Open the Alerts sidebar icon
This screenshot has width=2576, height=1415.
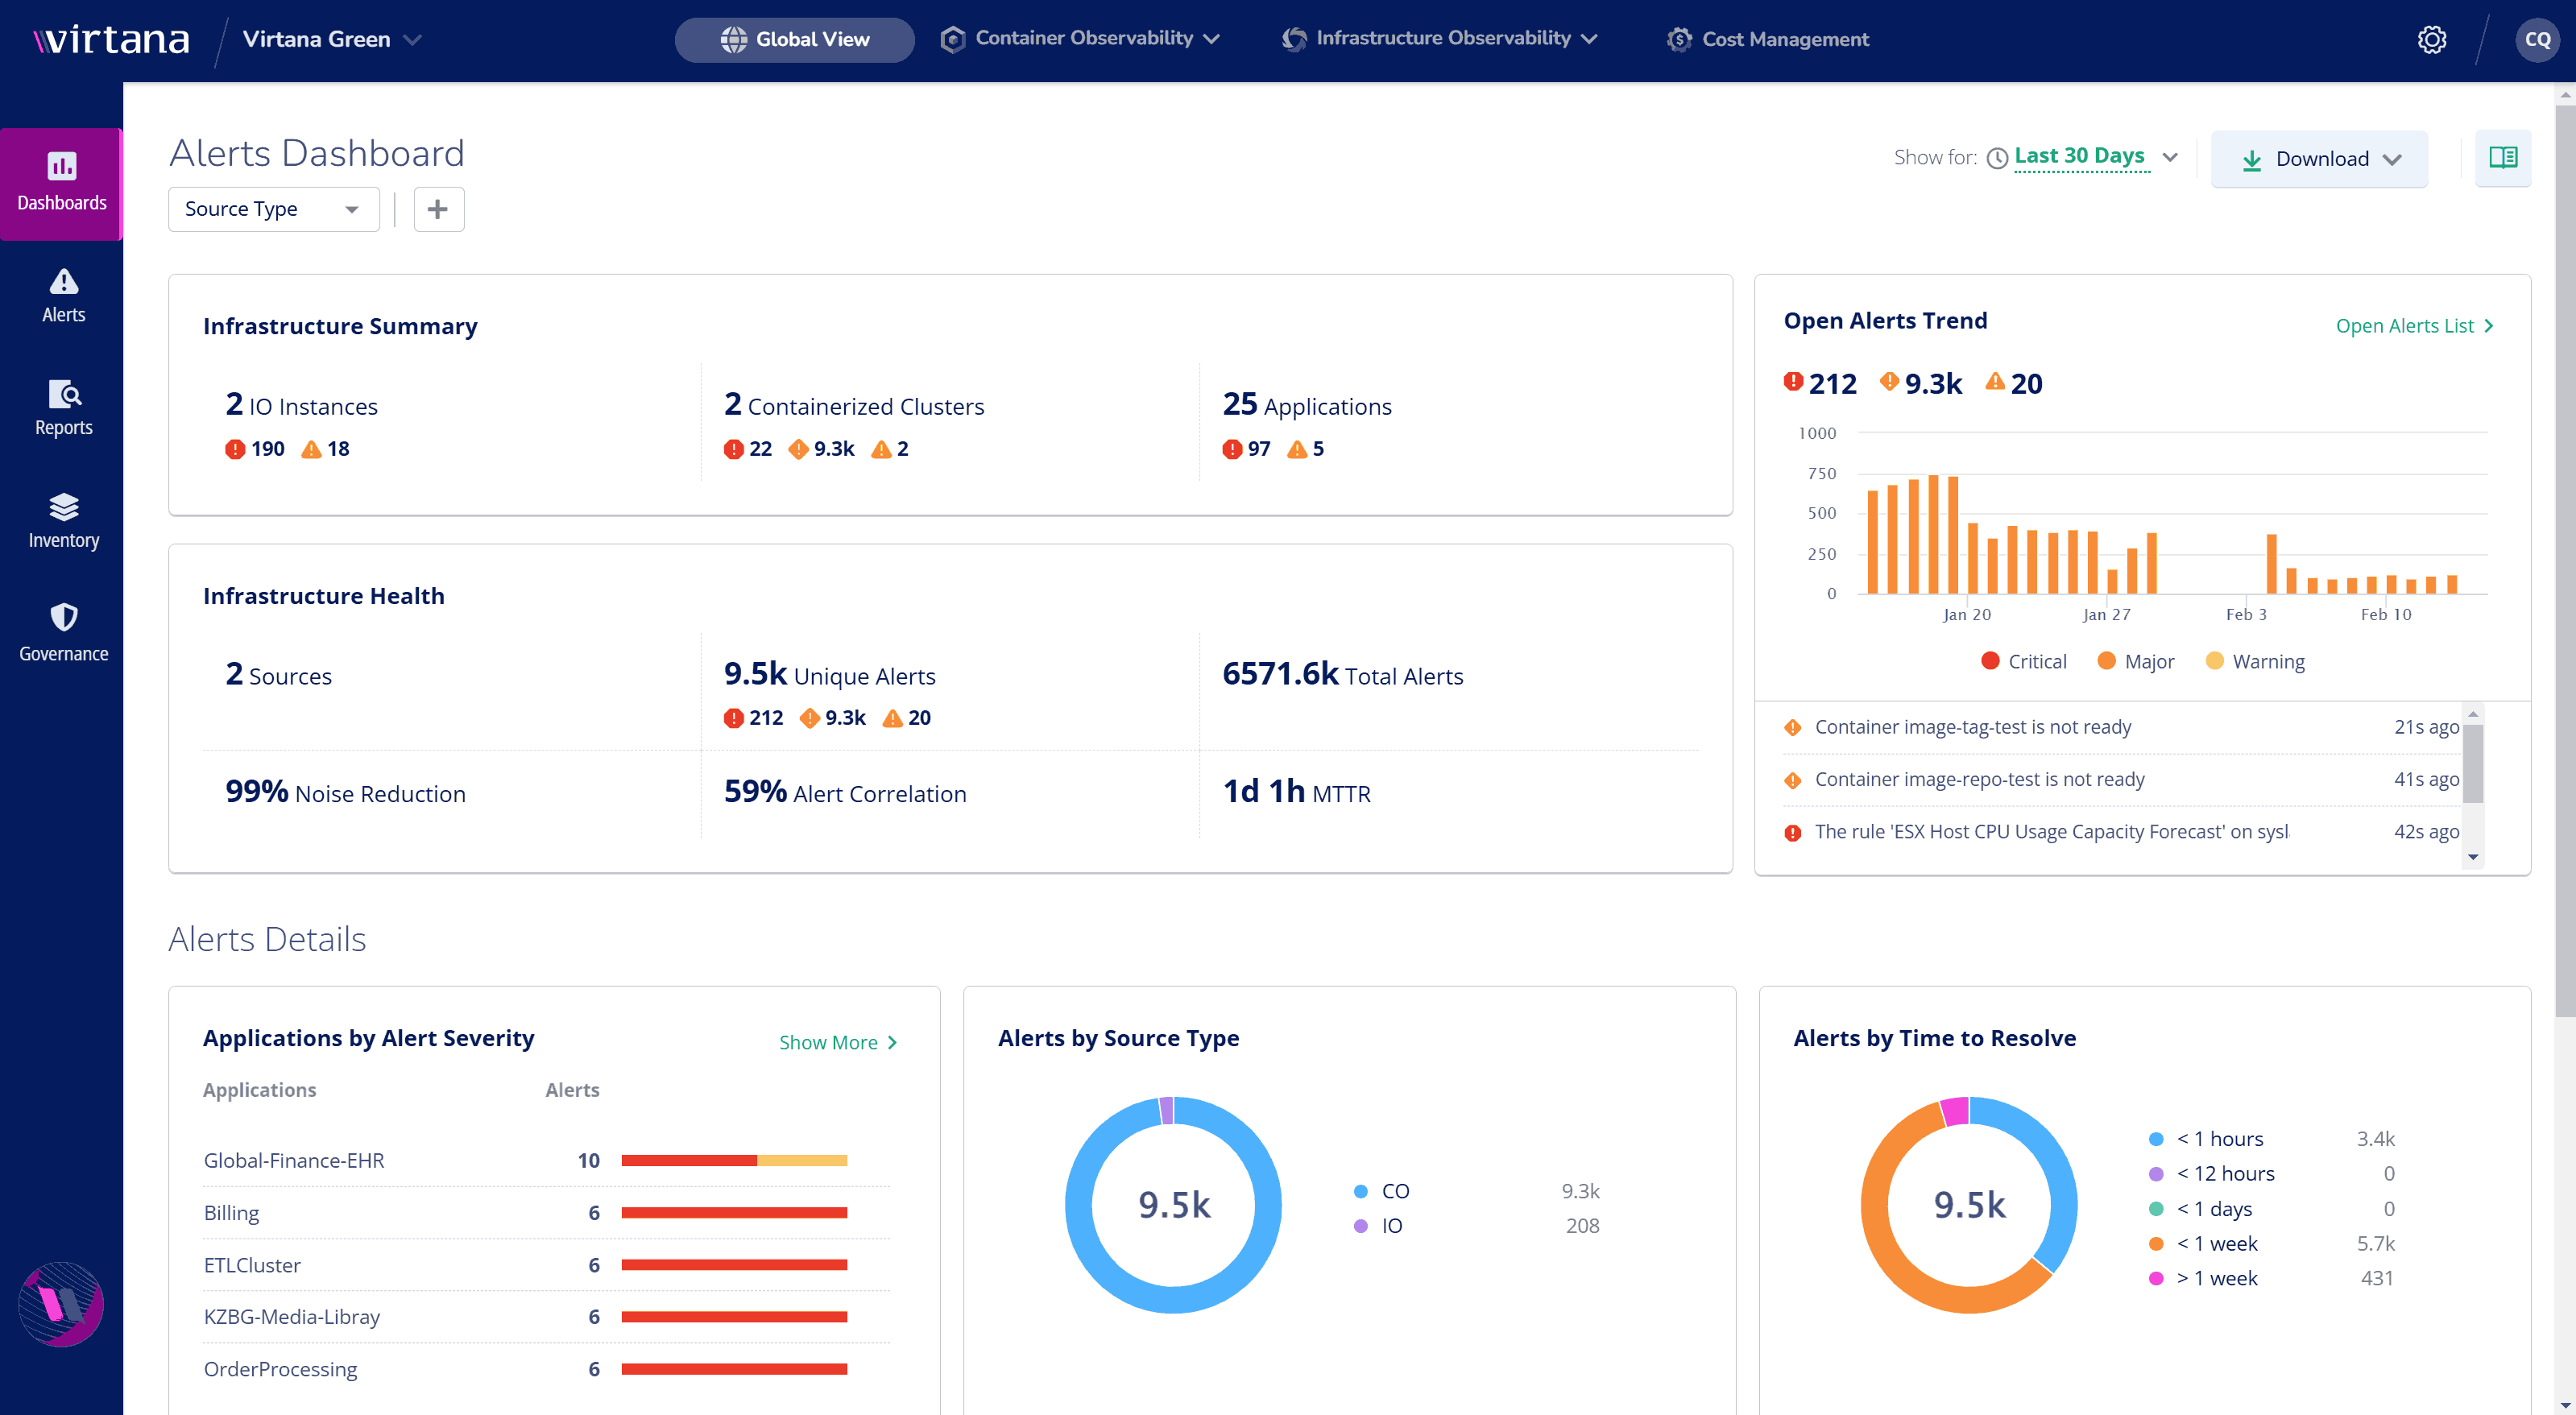[63, 296]
